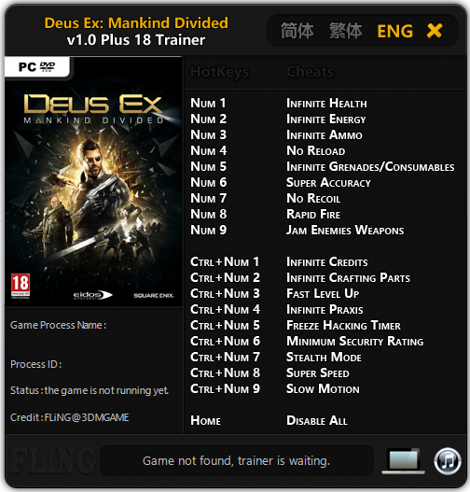Close the trainer with the yellow X
The image size is (470, 492).
coord(435,31)
